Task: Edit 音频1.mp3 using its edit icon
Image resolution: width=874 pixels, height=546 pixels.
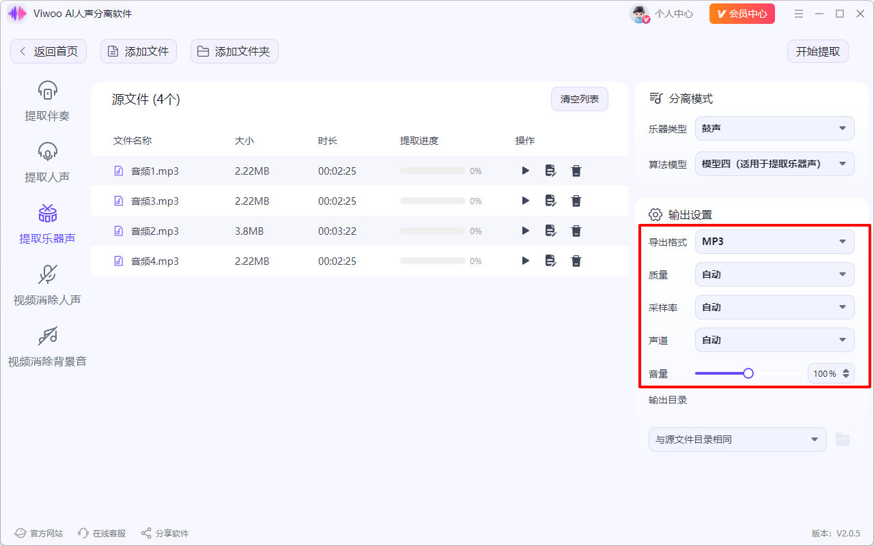Action: tap(550, 171)
